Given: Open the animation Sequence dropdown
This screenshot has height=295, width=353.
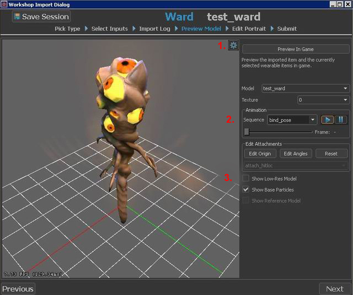Looking at the screenshot, I should [291, 119].
